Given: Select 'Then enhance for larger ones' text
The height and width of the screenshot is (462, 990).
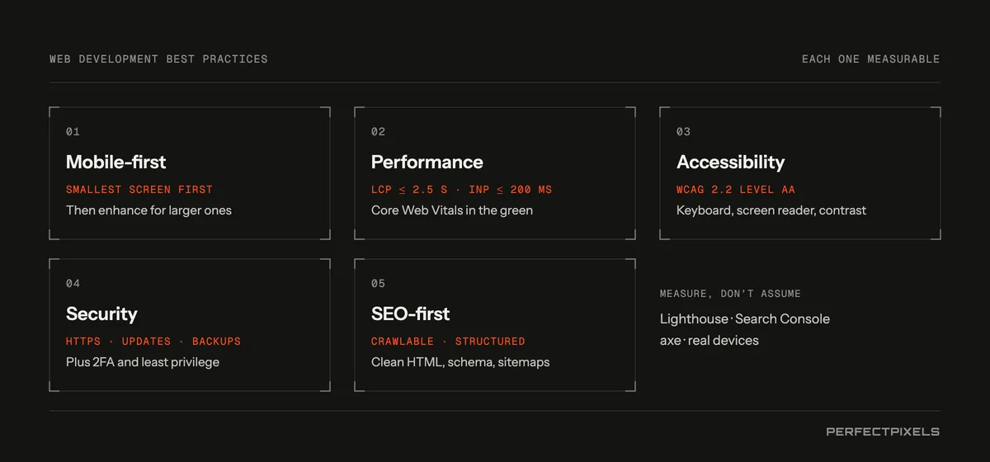Looking at the screenshot, I should pos(148,210).
